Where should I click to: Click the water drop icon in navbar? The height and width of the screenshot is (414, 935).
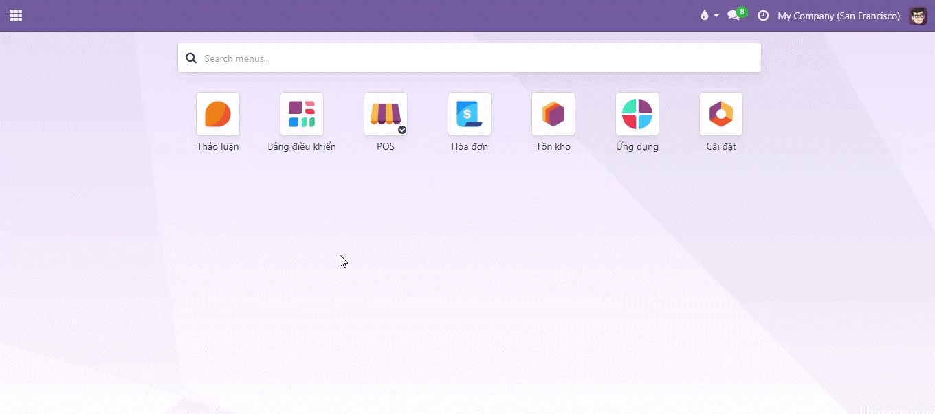[x=704, y=16]
